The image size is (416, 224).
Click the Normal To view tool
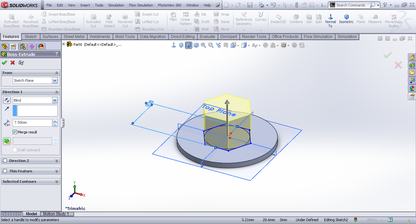coord(330,21)
